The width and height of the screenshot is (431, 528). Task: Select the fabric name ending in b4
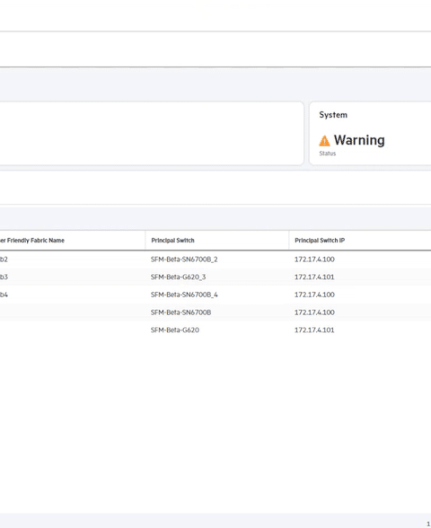[4, 295]
